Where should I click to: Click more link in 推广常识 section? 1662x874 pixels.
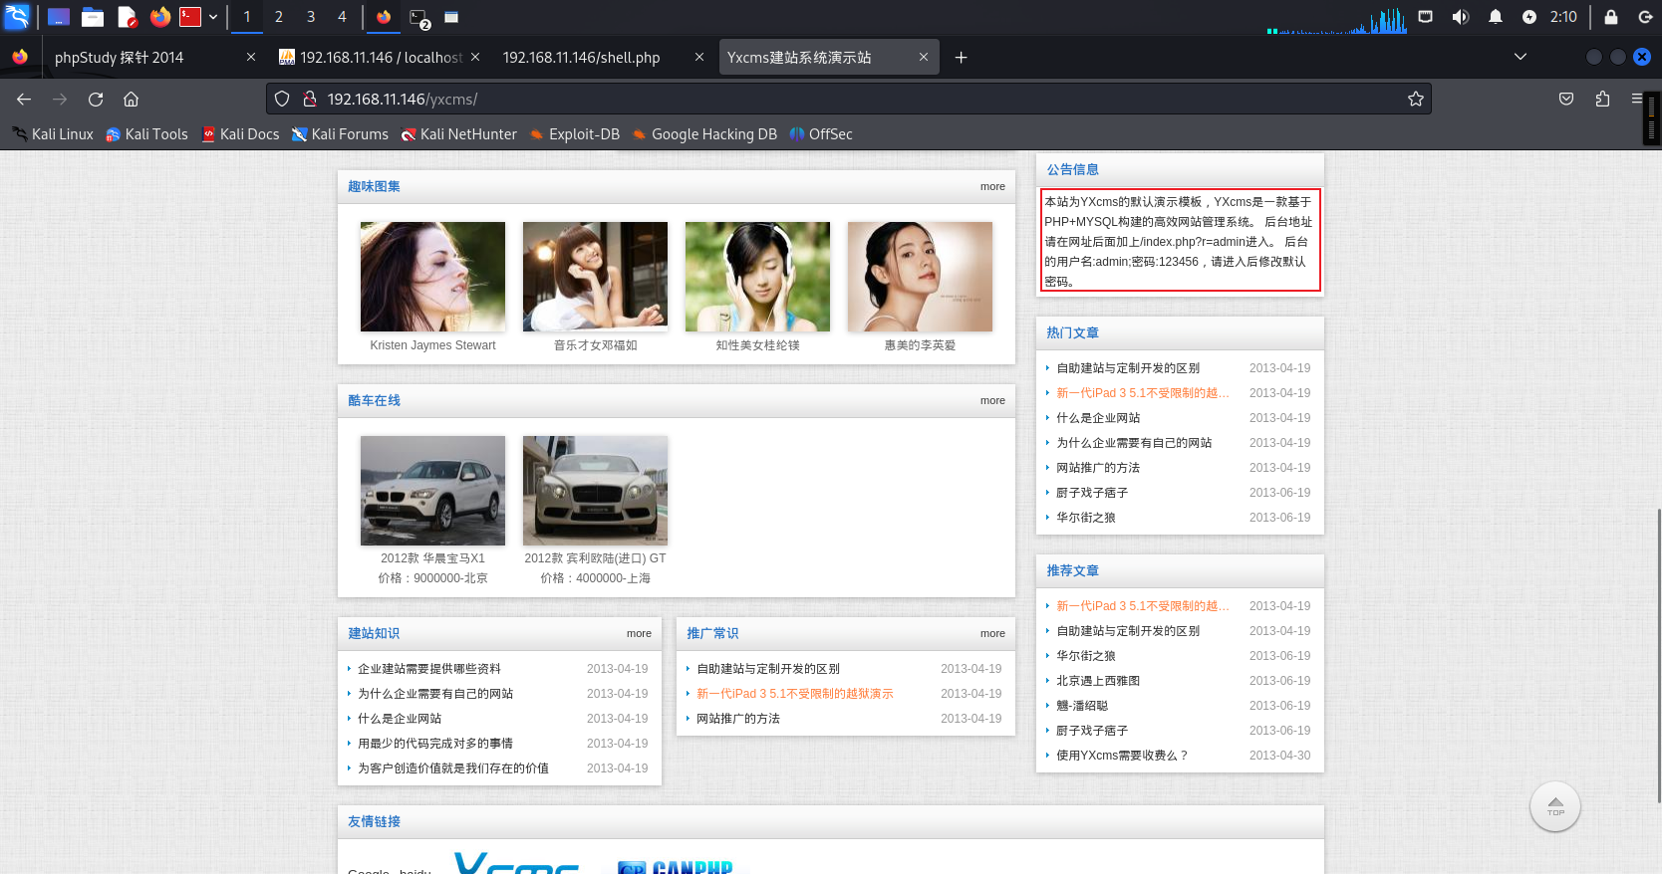click(992, 634)
